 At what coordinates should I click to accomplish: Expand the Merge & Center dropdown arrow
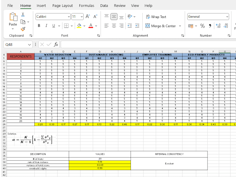coord(180,26)
